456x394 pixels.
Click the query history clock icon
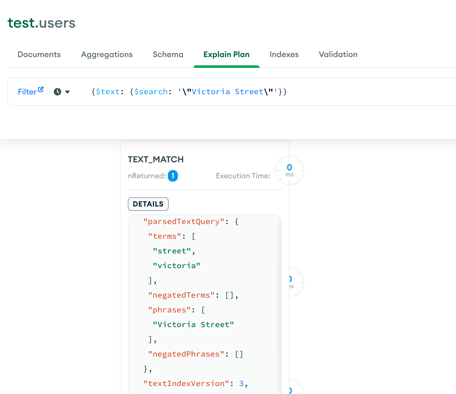coord(57,92)
